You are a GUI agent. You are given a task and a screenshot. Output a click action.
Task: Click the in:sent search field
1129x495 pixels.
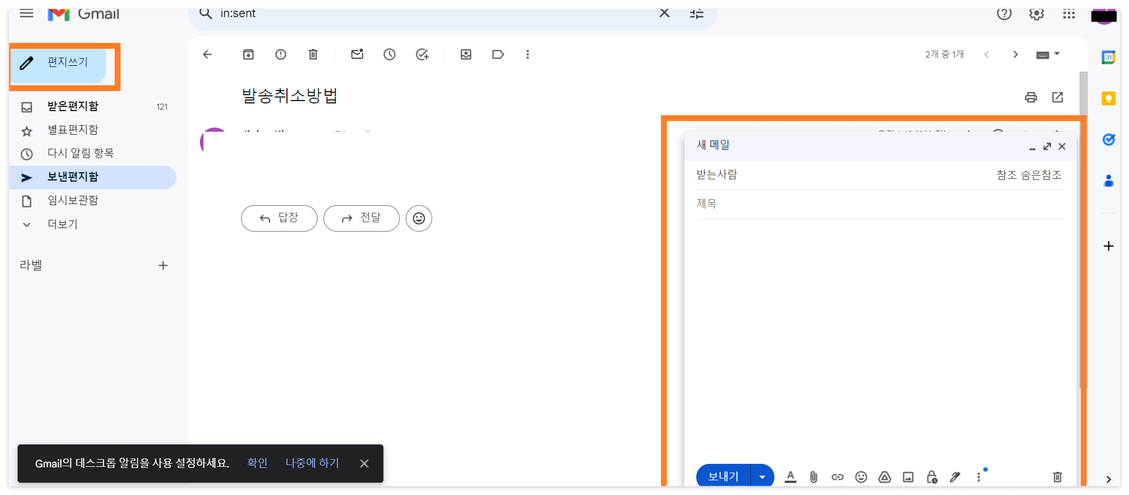point(435,13)
